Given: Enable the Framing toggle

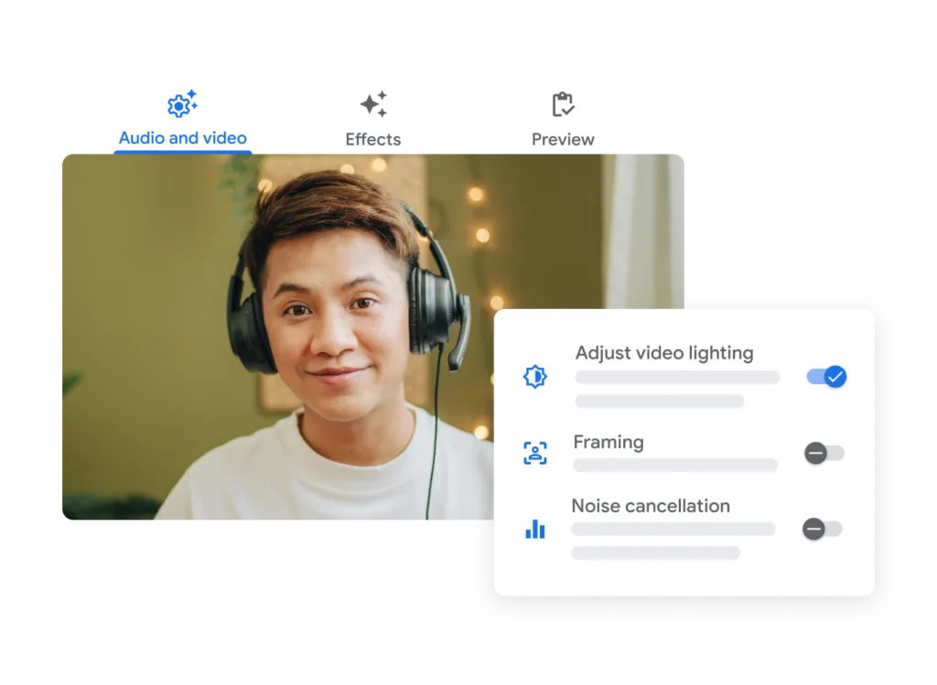Looking at the screenshot, I should (x=824, y=454).
